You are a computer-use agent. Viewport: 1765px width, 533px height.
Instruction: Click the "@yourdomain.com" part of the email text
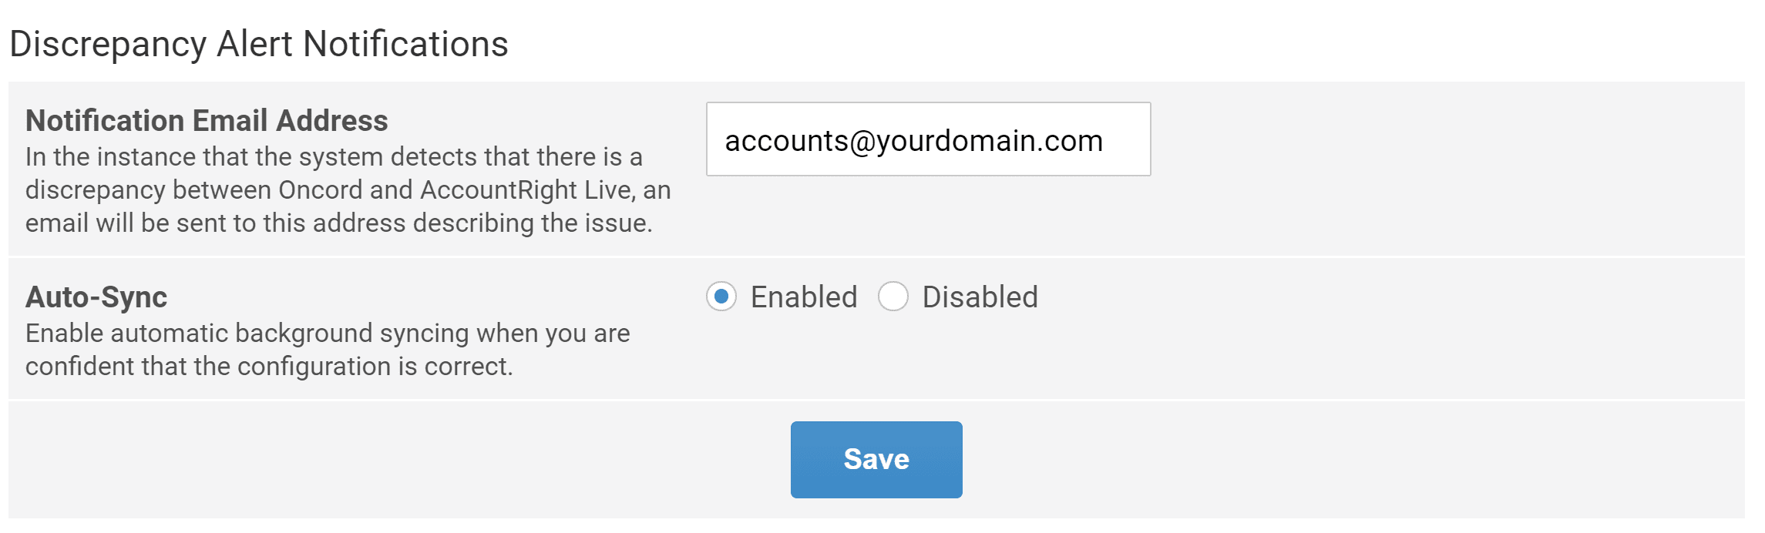(x=977, y=141)
